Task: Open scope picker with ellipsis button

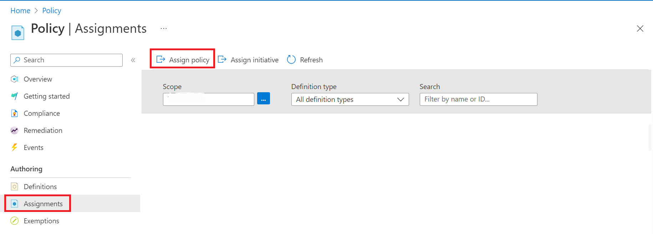Action: pyautogui.click(x=263, y=99)
